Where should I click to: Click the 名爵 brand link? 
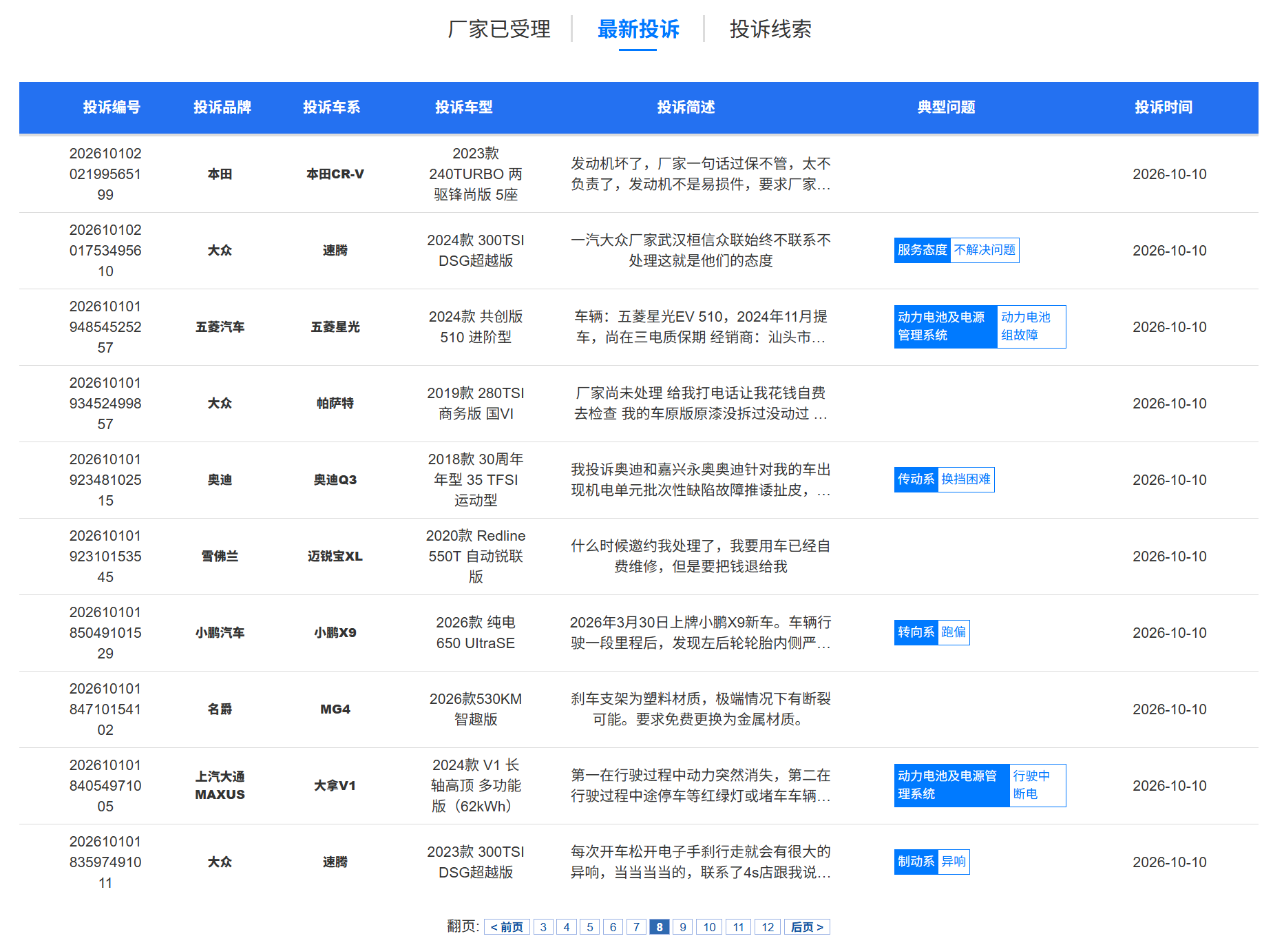220,709
